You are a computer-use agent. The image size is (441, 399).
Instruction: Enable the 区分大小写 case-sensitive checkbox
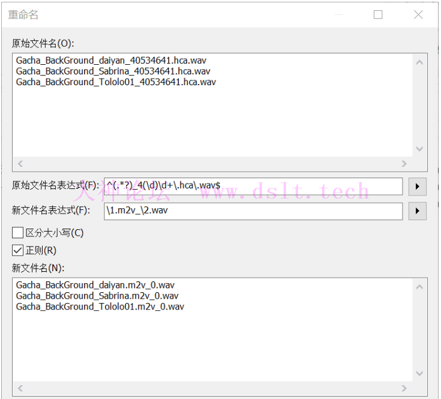coord(17,232)
